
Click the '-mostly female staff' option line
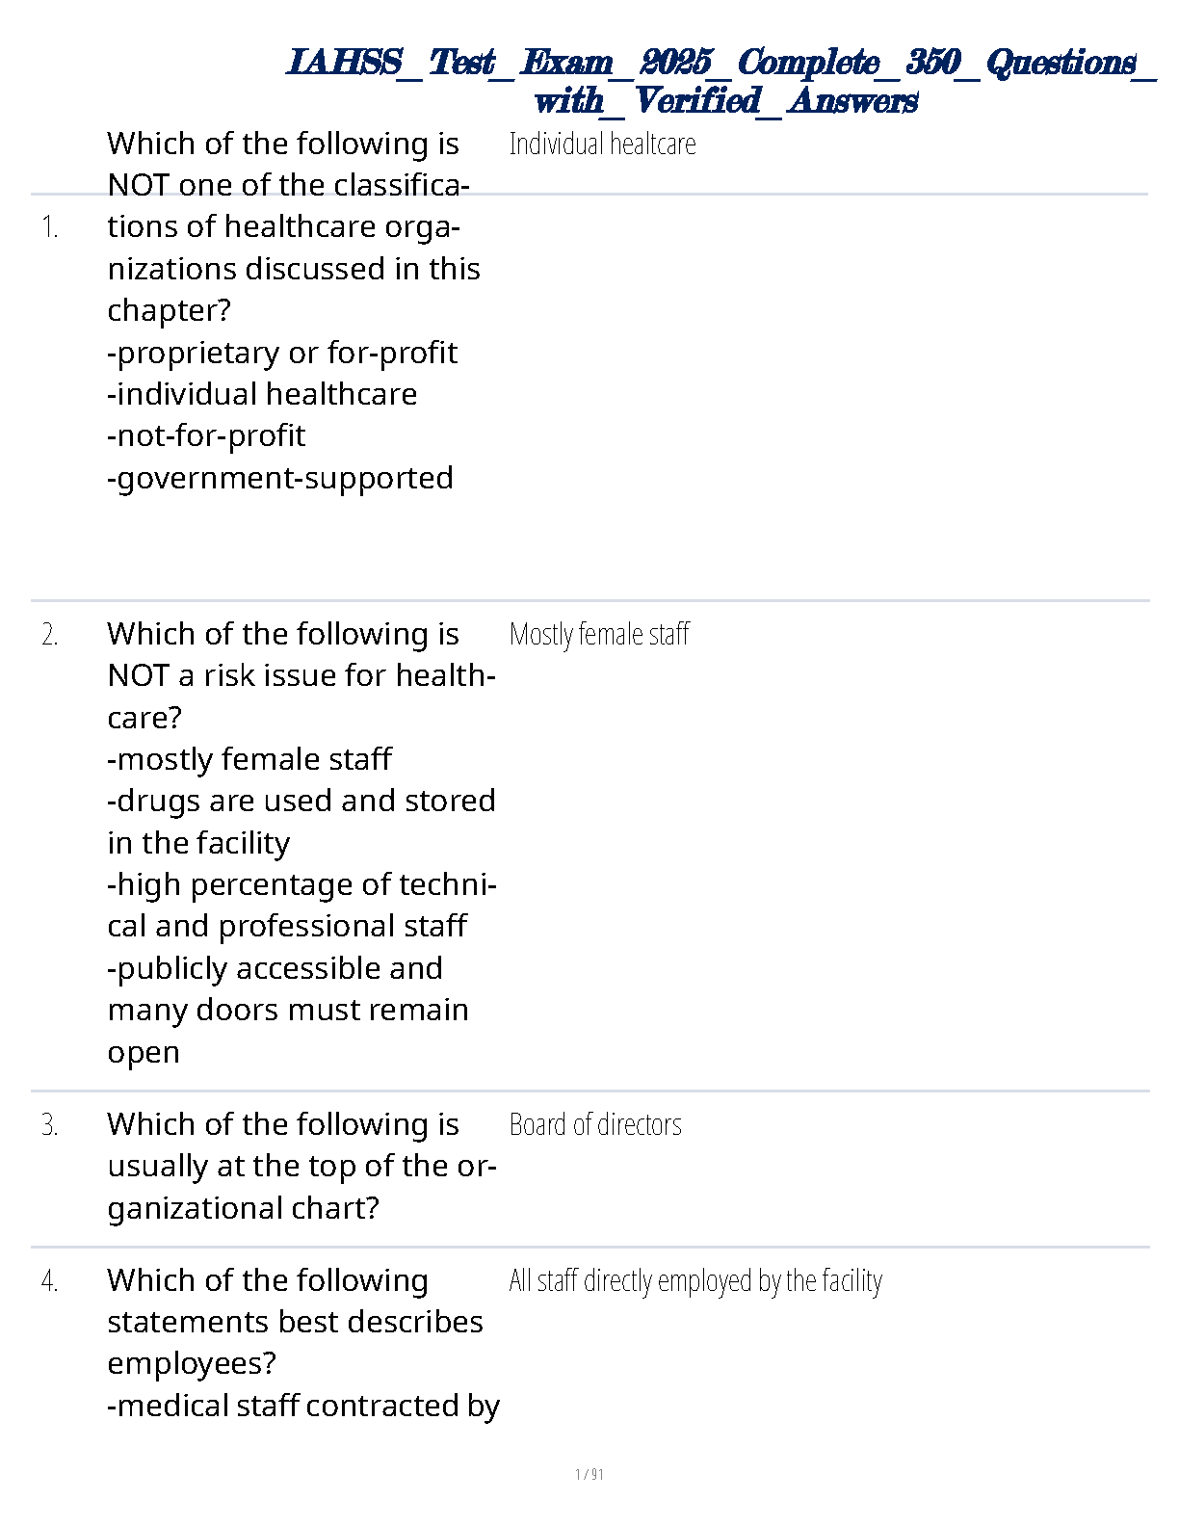pyautogui.click(x=249, y=759)
